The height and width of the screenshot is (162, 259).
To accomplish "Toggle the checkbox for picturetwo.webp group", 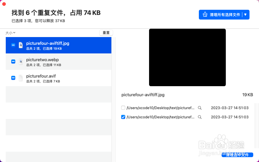I will click(x=13, y=61).
